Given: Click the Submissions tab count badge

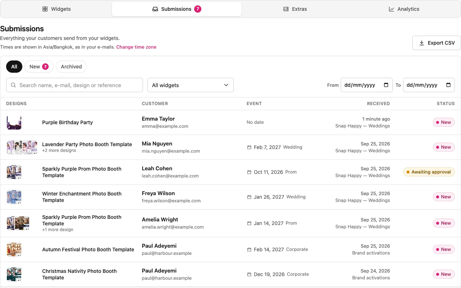Looking at the screenshot, I should (x=198, y=9).
